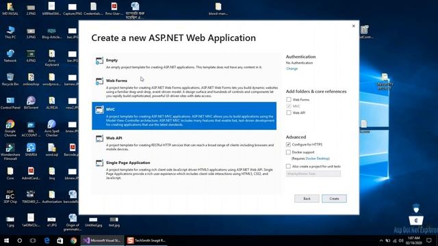
Task: Open Microsoft Store from taskbar
Action: coord(60,241)
